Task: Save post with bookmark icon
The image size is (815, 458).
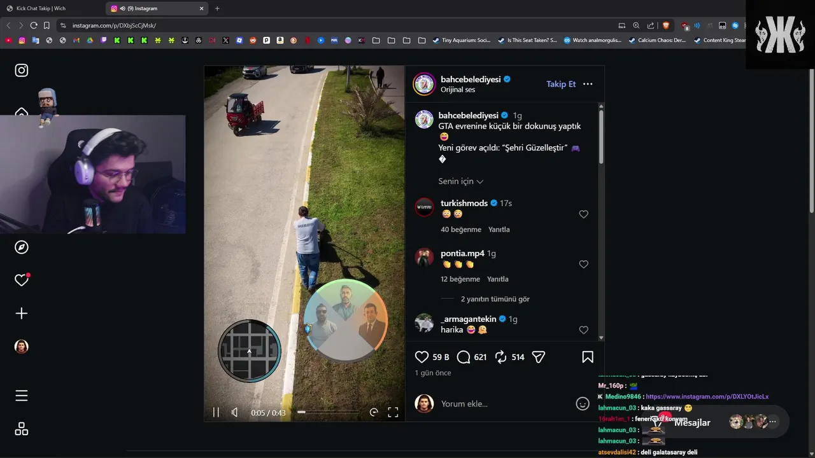Action: point(588,357)
